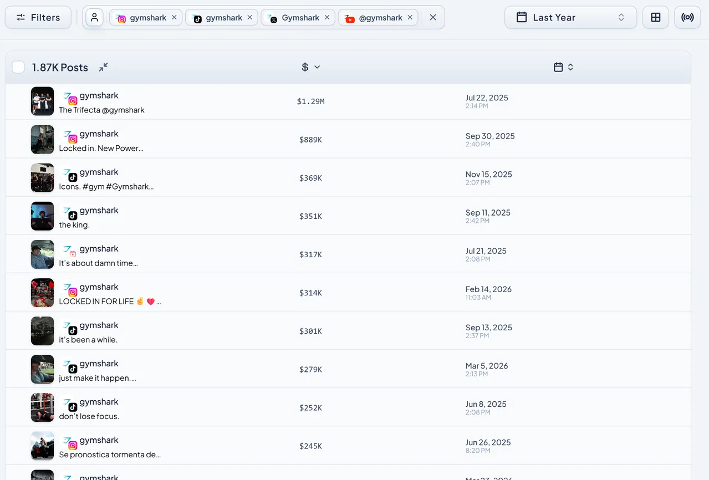The image size is (709, 480).
Task: Click Reels icon on It's about damn time row
Action: tap(73, 254)
